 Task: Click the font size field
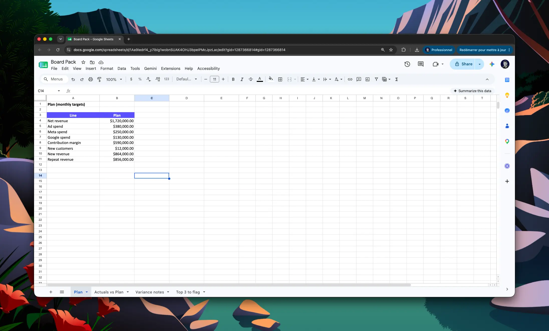[x=214, y=79]
